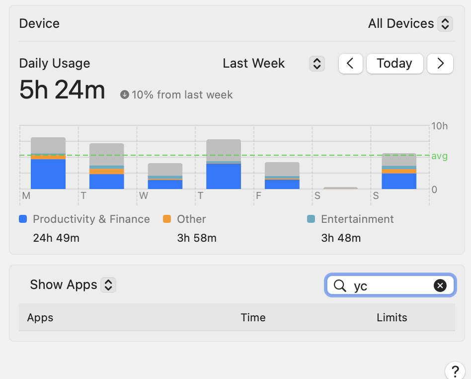Sort by the Time column header
This screenshot has width=471, height=379.
(x=253, y=317)
